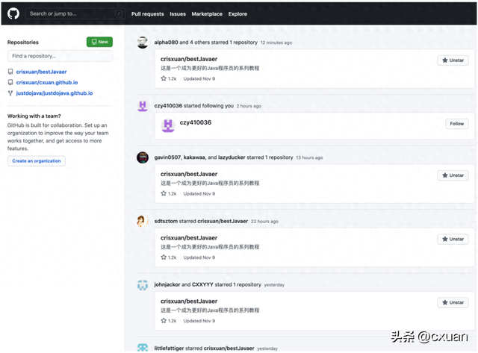Unstar repository in gavin0507's feed card

point(453,175)
